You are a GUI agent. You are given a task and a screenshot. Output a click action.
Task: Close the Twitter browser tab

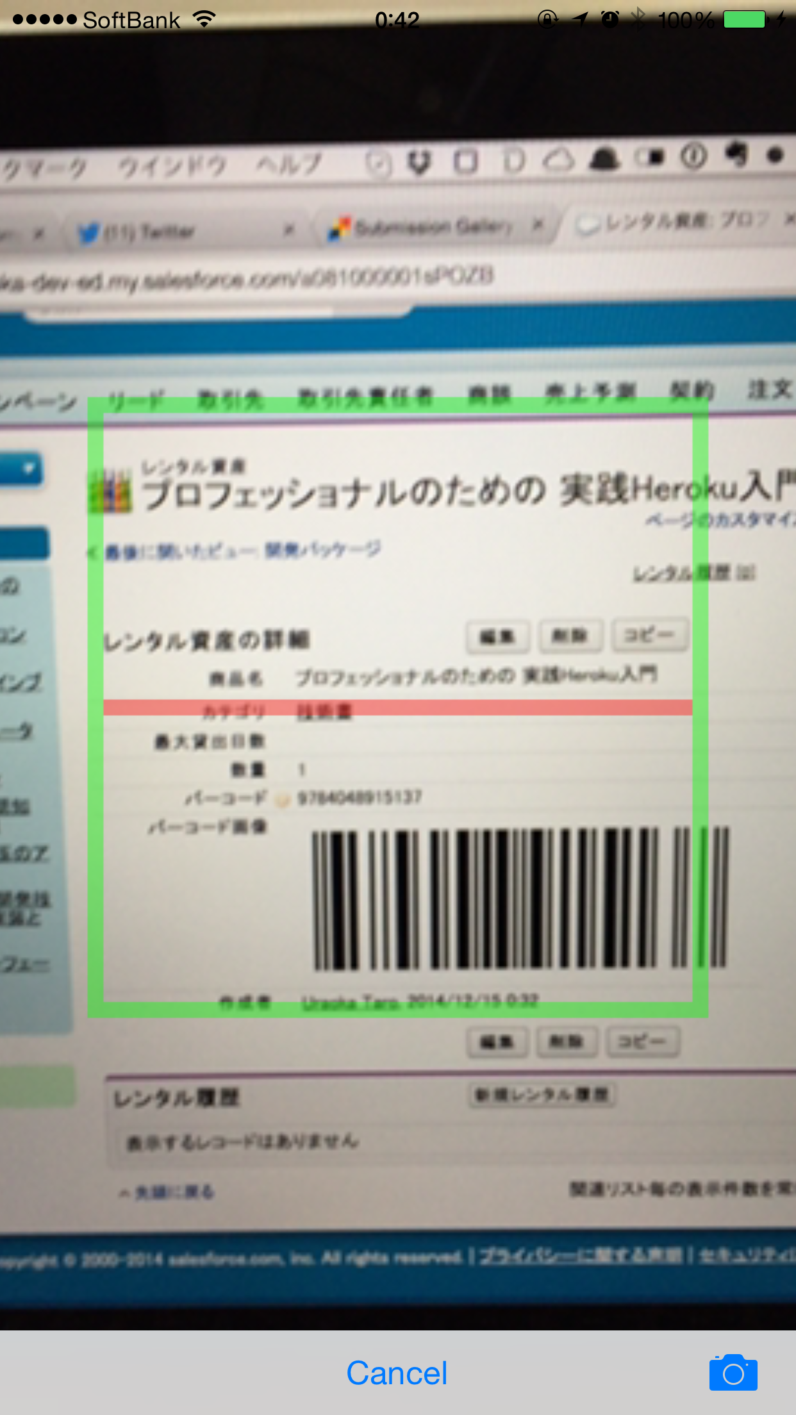pos(290,229)
